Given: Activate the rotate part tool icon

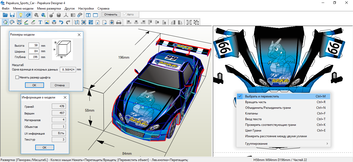Looking at the screenshot, I should click(12, 22).
